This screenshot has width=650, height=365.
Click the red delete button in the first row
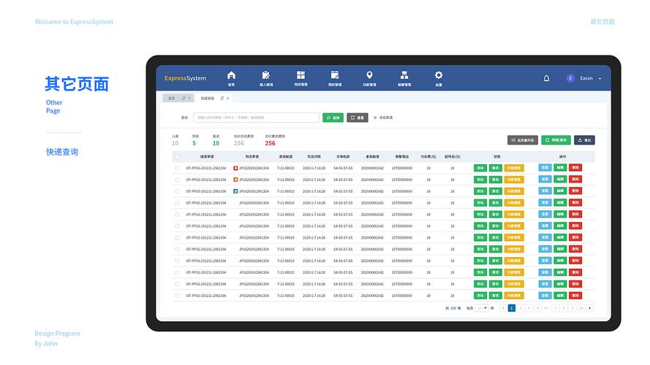coord(575,168)
